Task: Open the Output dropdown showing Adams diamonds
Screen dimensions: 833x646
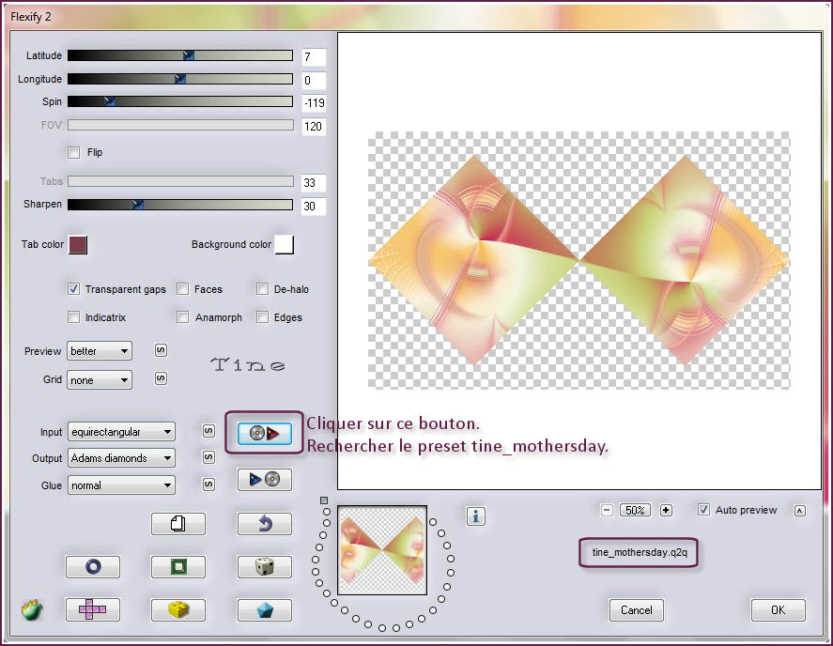Action: click(x=121, y=458)
